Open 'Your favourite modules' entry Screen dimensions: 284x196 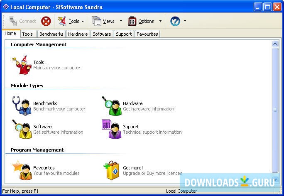click(56, 173)
